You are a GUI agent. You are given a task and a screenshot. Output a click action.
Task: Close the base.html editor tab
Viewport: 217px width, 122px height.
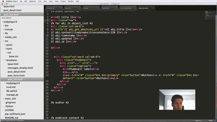click(116, 8)
